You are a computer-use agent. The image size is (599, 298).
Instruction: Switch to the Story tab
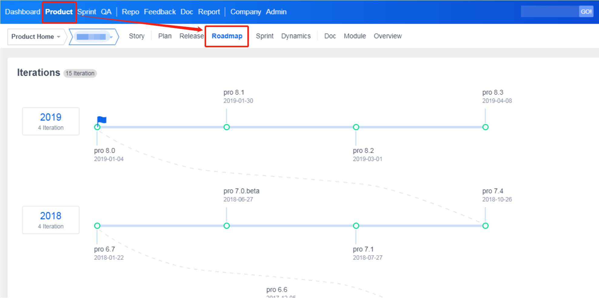click(x=136, y=36)
